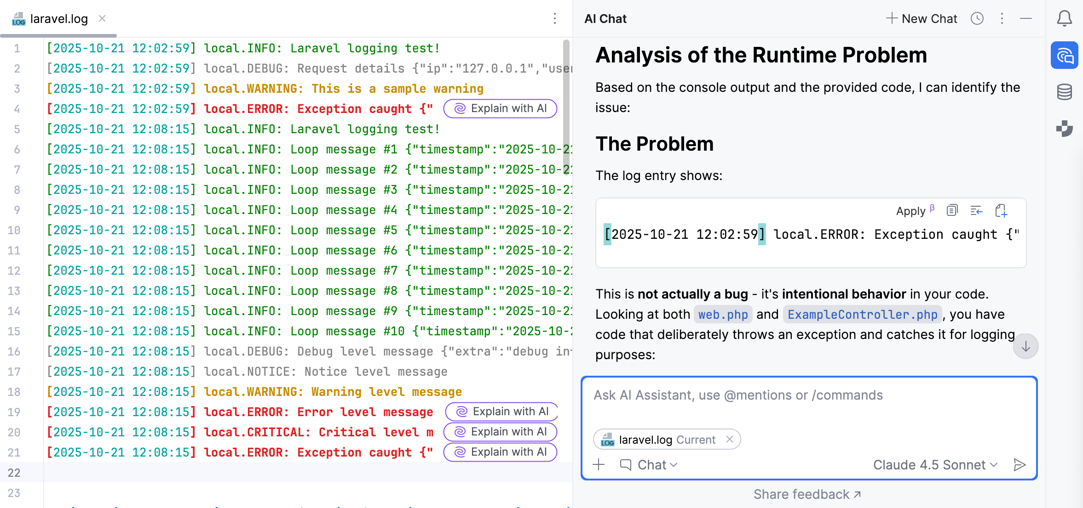Remove laravel.log attachment from chat context
Screen dimensions: 1083x508
coord(729,440)
